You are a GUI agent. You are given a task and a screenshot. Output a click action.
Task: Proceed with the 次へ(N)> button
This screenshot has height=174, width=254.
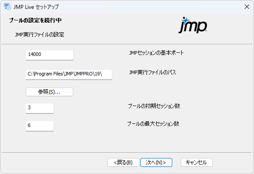pos(156,162)
